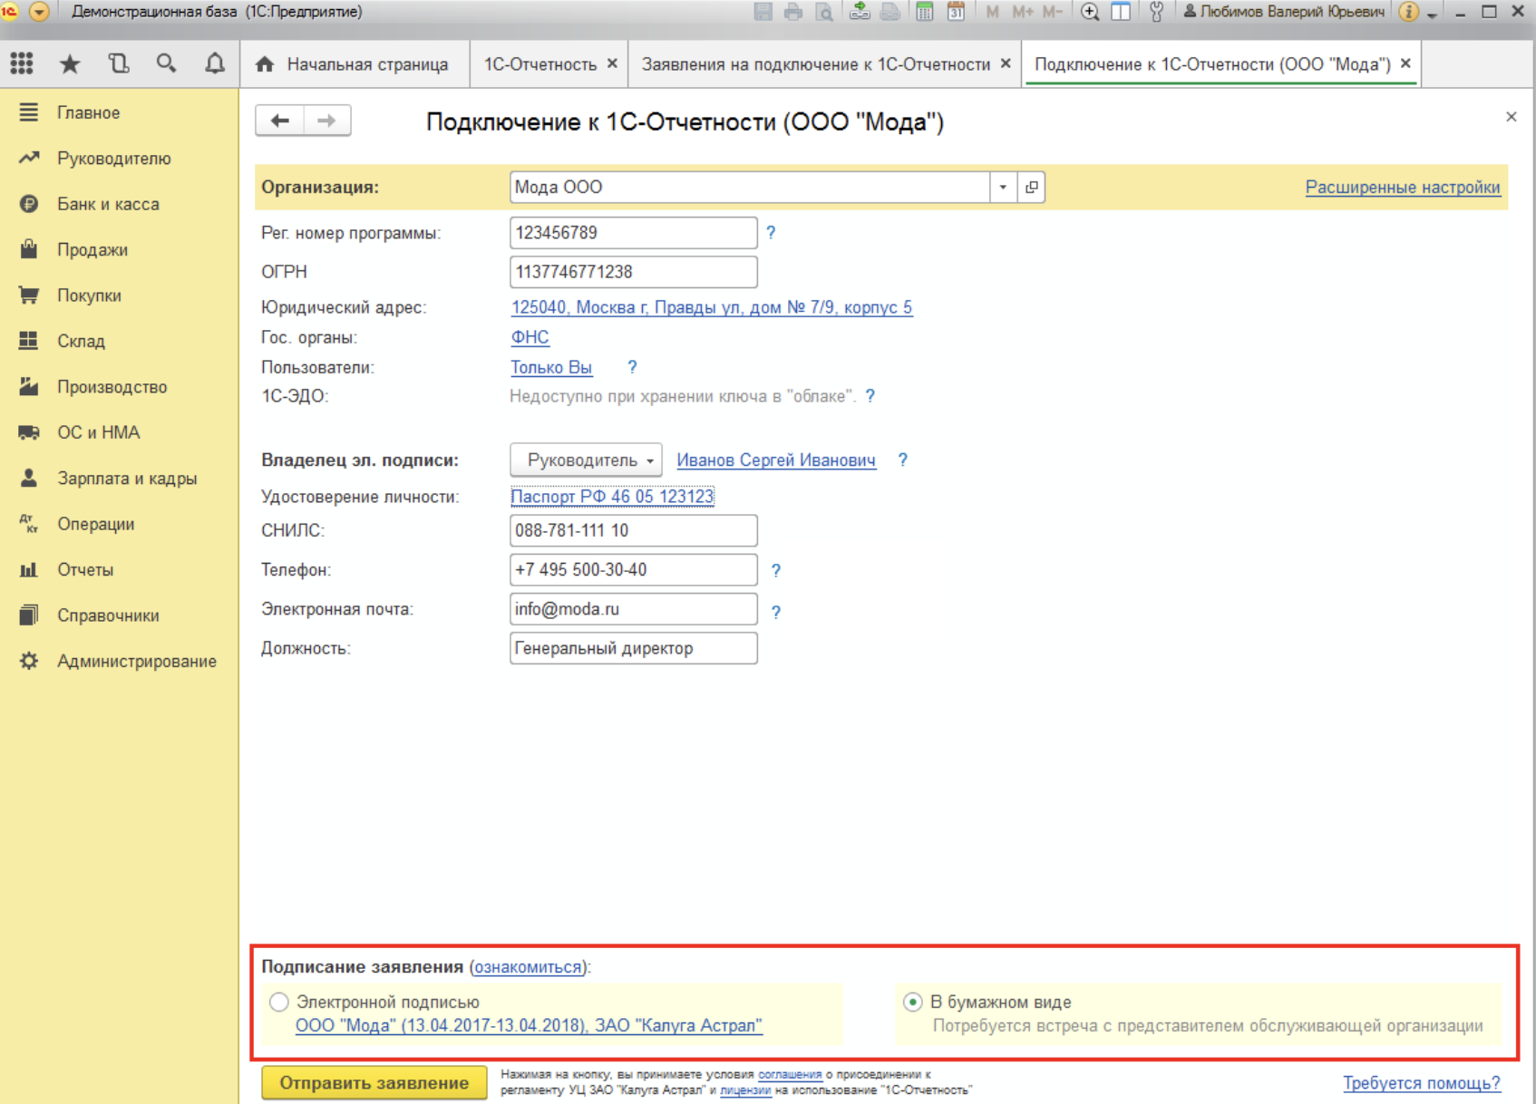The width and height of the screenshot is (1536, 1104).
Task: Click the search magnifier icon
Action: point(166,63)
